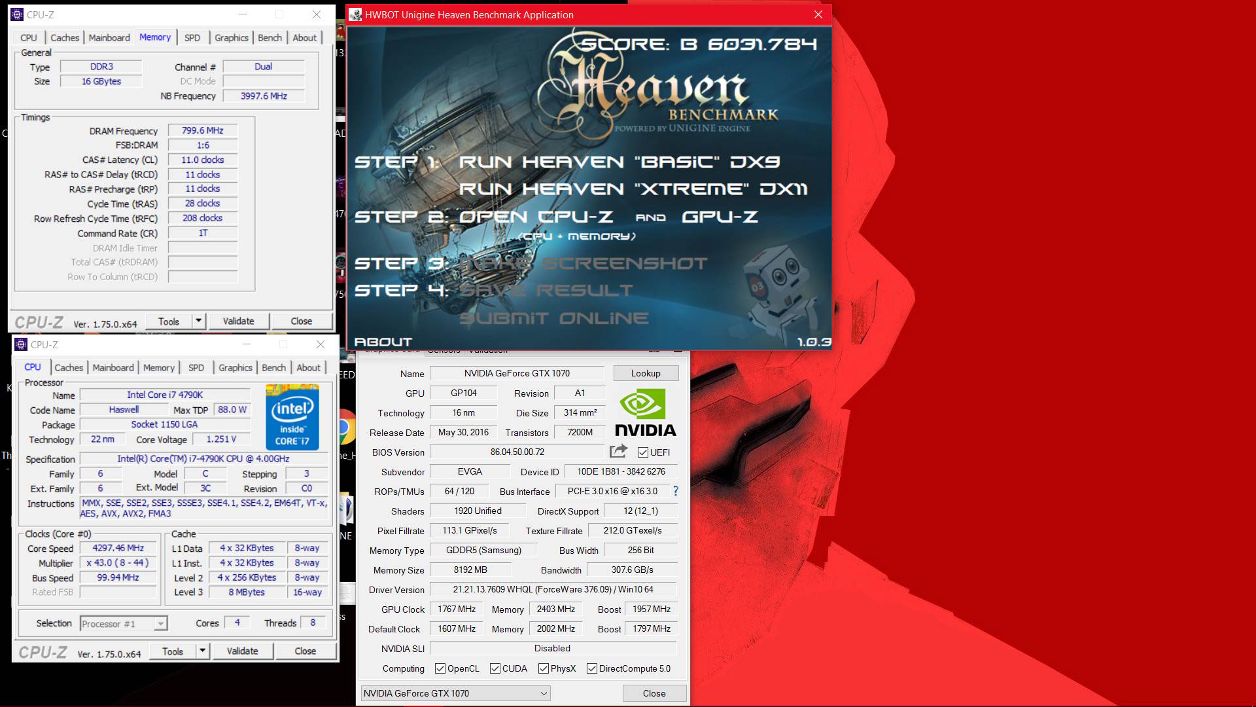The width and height of the screenshot is (1256, 707).
Task: Click the Memory Type field GDDR5 (Samsung)
Action: (x=483, y=550)
